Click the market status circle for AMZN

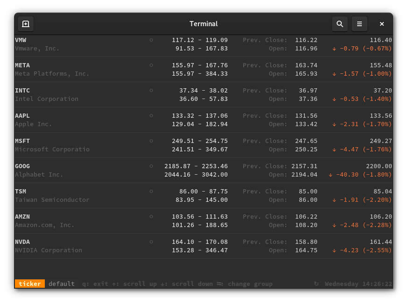[x=151, y=216]
